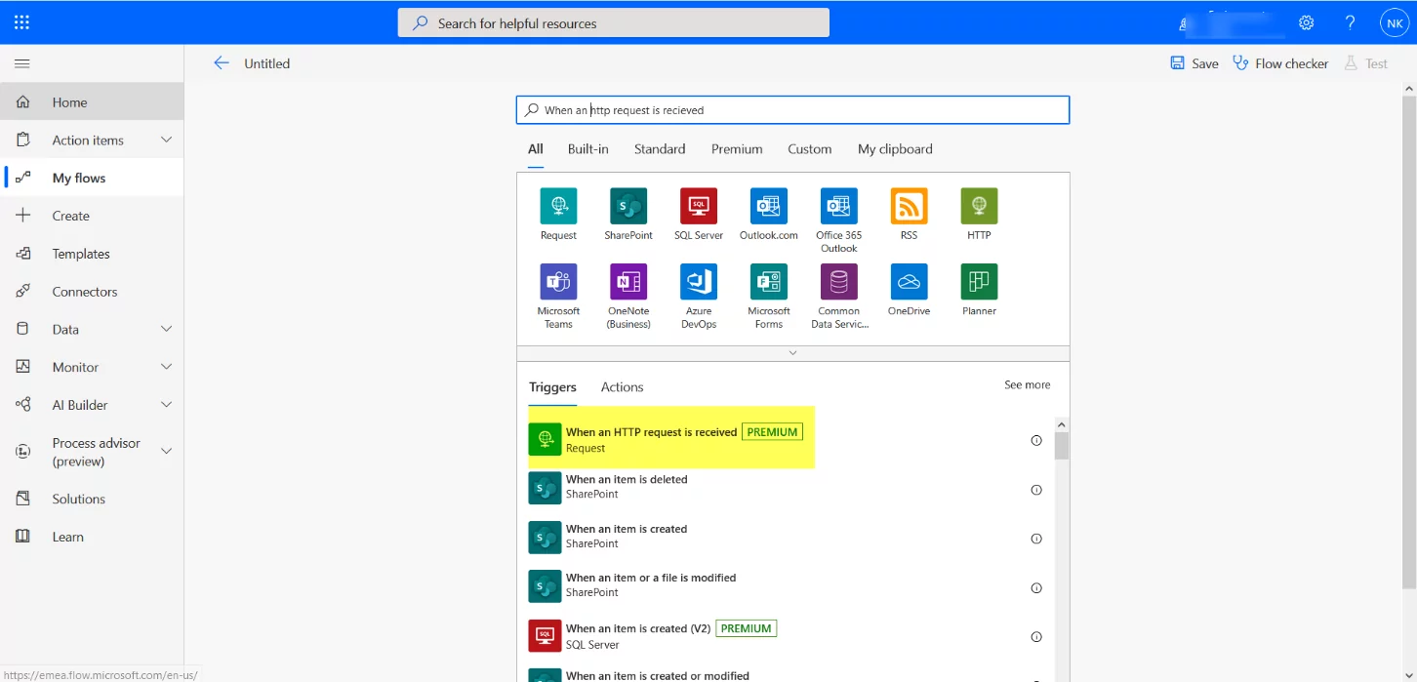
Task: Open the app launcher waffle icon
Action: tap(21, 22)
